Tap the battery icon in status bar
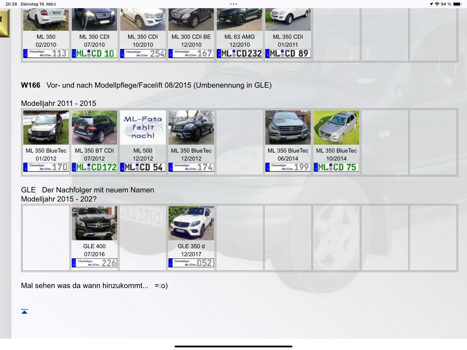 point(457,4)
